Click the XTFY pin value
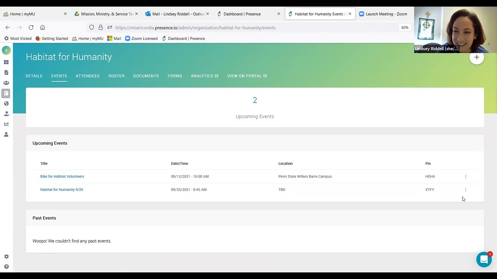 coord(430,189)
